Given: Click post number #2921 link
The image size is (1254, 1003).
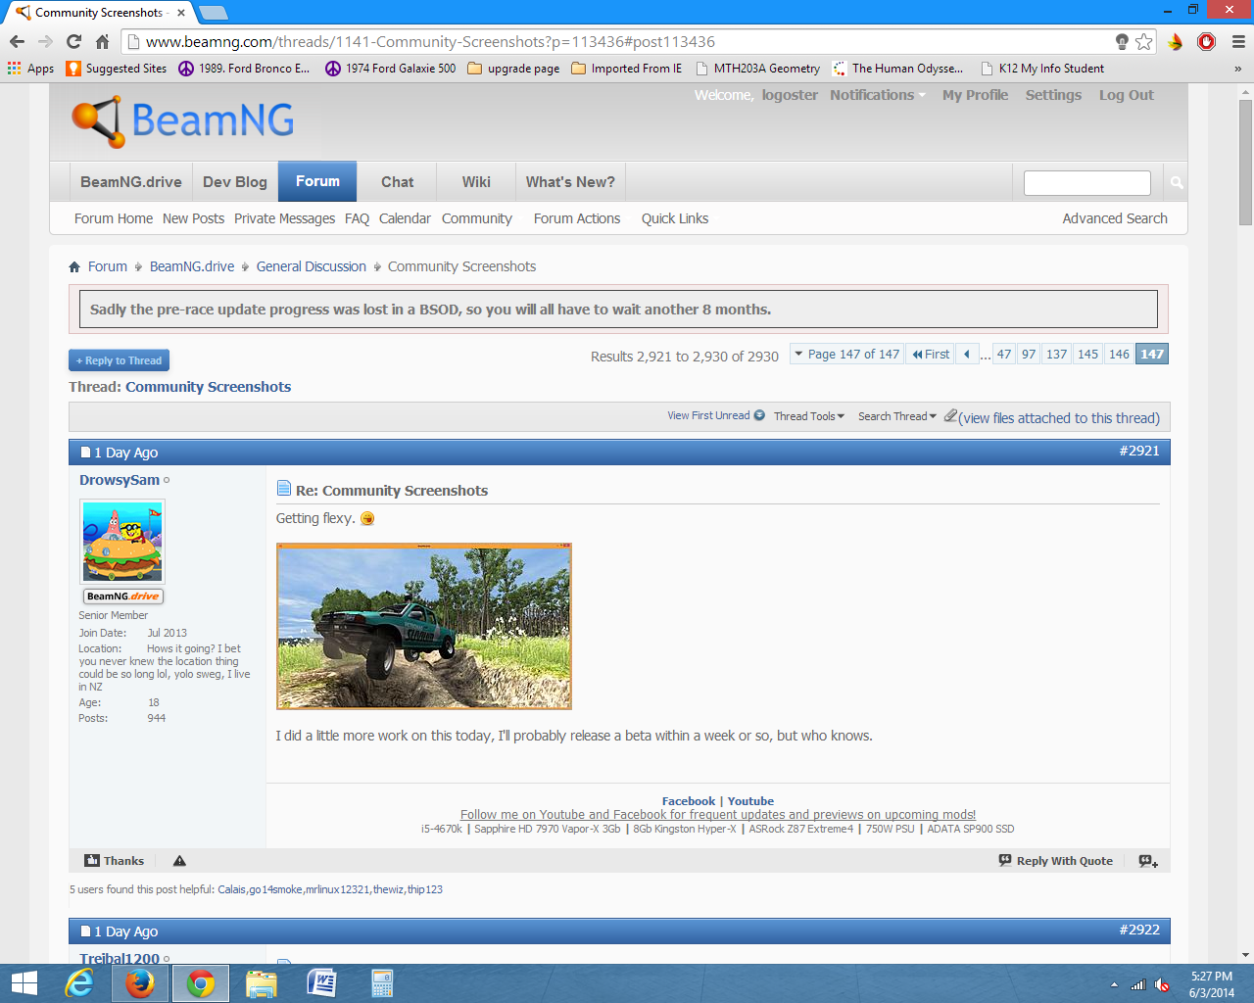Looking at the screenshot, I should (x=1139, y=451).
